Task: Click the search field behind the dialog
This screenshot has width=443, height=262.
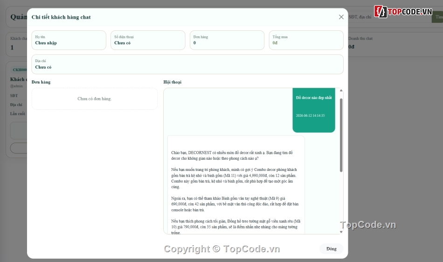Action: pos(389,17)
